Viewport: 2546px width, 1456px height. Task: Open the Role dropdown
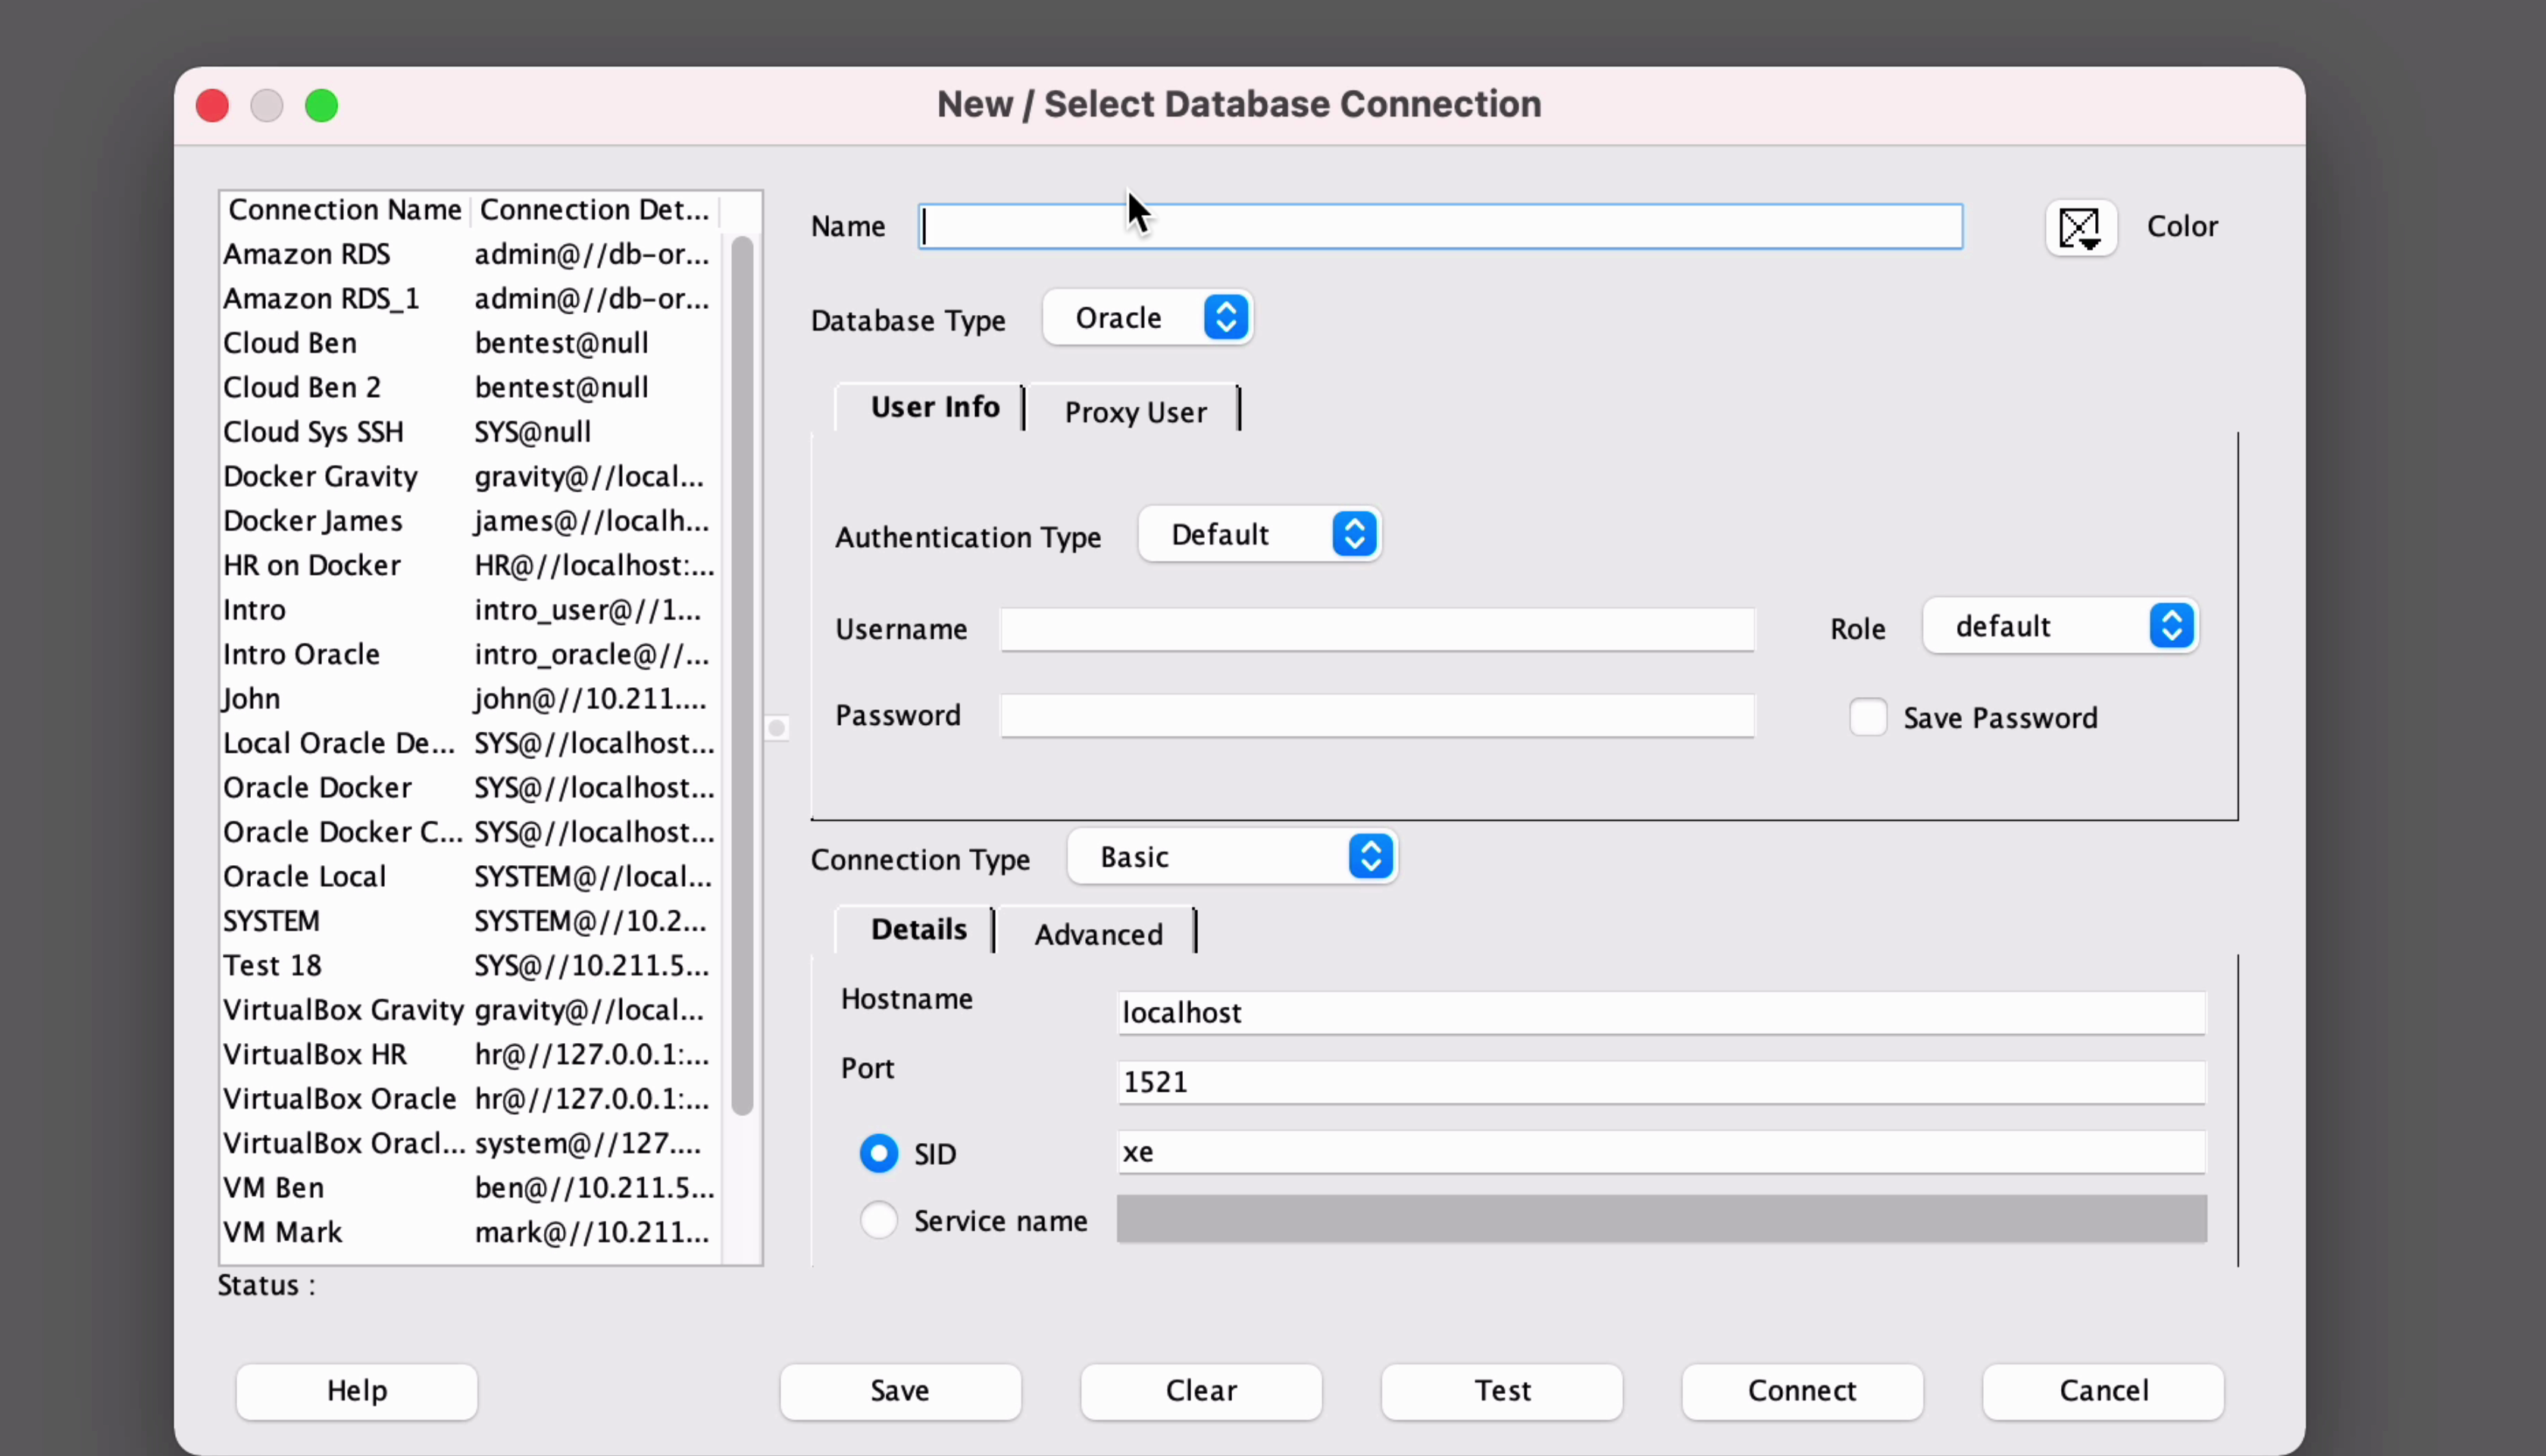pyautogui.click(x=2060, y=626)
